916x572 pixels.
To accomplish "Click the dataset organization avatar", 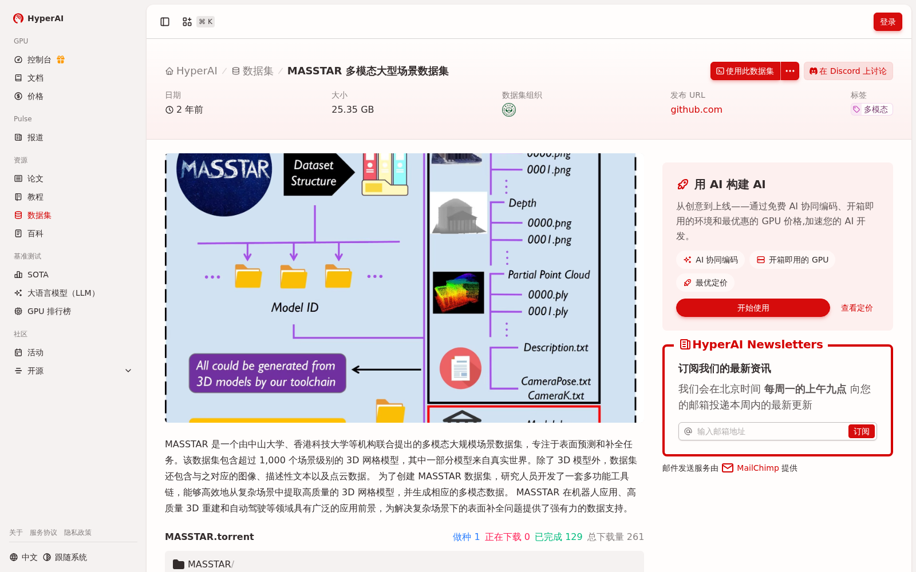I will click(509, 110).
